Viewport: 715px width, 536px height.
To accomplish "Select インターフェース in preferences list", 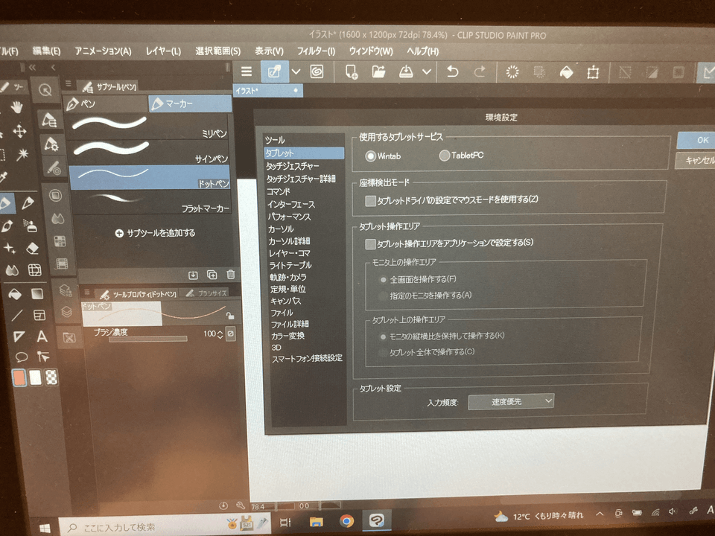I will tap(291, 204).
